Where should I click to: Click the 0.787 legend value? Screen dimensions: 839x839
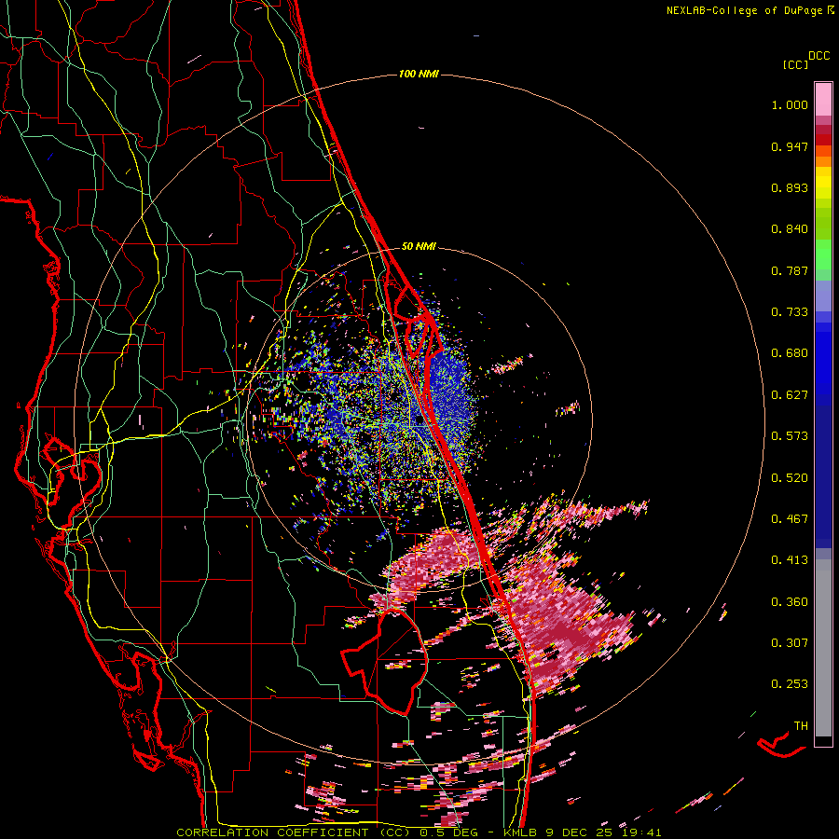click(x=790, y=270)
